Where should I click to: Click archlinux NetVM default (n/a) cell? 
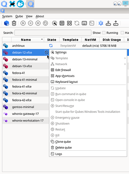tap(91, 46)
